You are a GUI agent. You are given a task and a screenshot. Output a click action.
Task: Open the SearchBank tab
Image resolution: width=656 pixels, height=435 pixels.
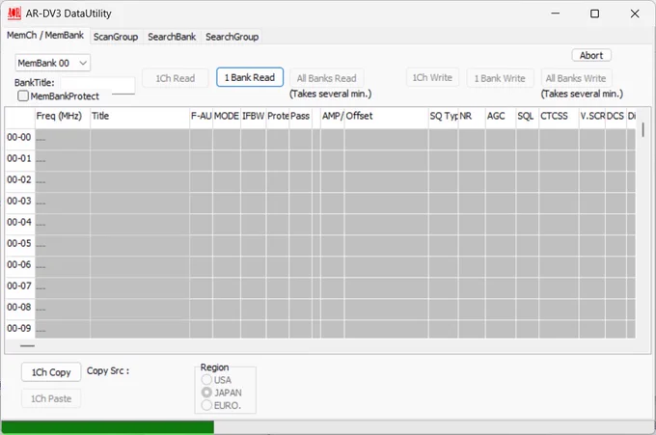tap(172, 37)
